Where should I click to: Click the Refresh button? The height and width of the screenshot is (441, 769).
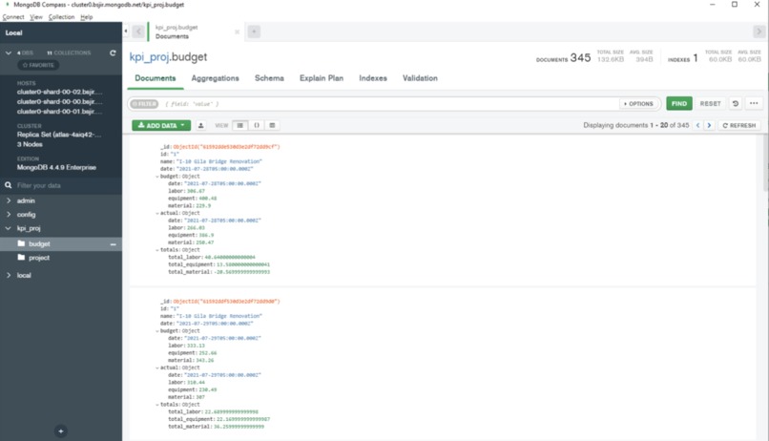click(739, 126)
